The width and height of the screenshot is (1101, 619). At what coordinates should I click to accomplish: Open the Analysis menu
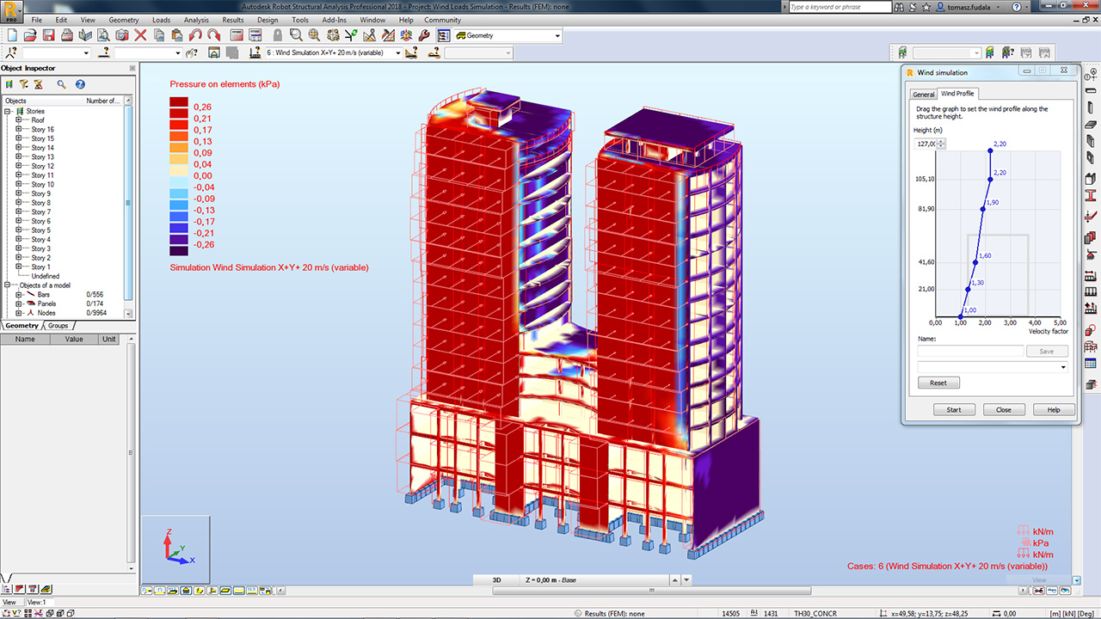click(x=196, y=20)
